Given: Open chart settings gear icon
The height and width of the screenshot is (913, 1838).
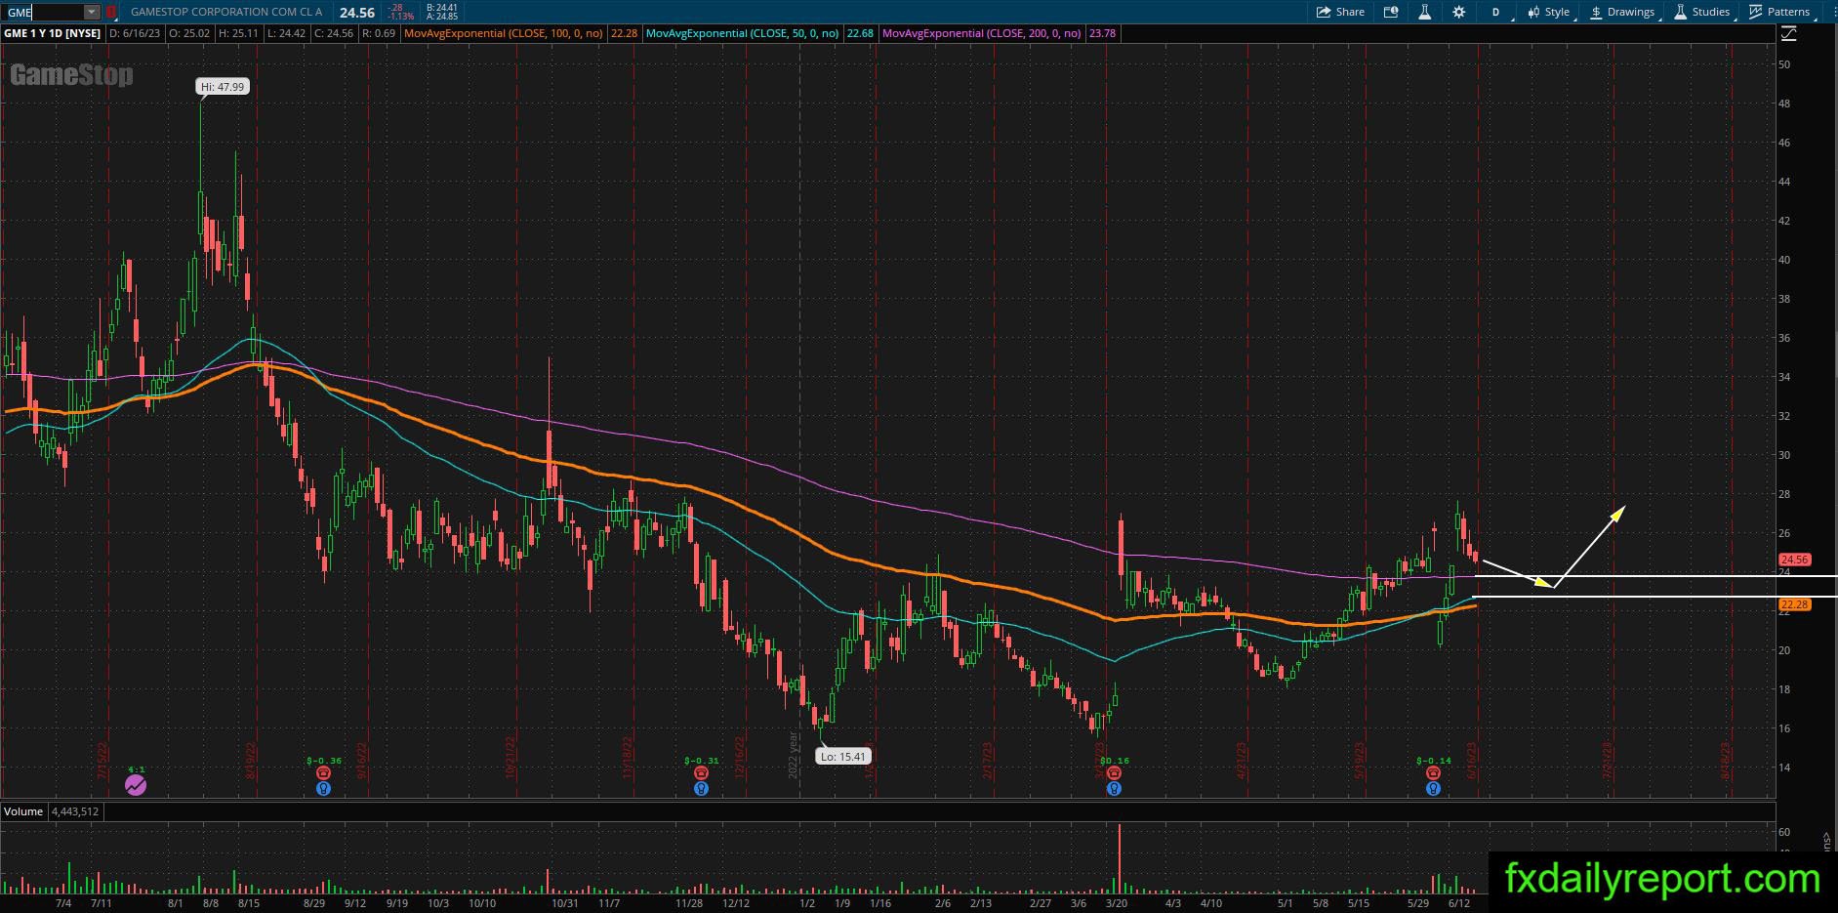Looking at the screenshot, I should (1458, 12).
